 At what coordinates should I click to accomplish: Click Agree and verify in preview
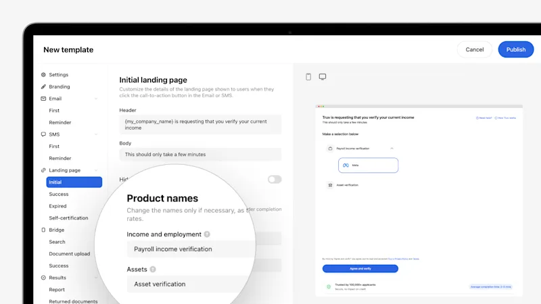[360, 268]
